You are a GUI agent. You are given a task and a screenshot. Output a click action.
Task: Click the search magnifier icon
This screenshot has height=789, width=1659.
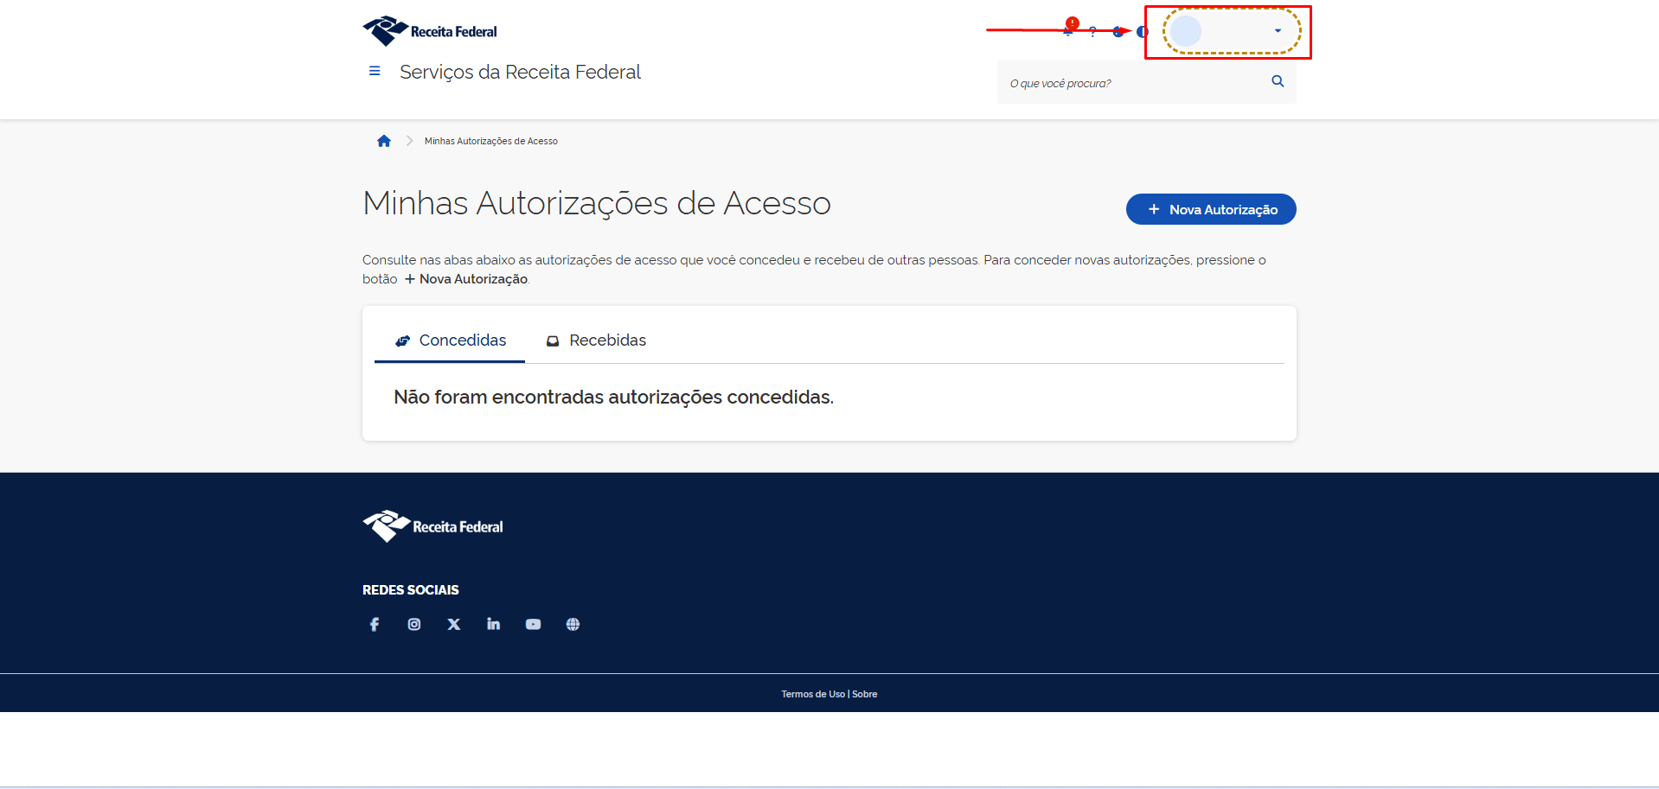[x=1278, y=81]
